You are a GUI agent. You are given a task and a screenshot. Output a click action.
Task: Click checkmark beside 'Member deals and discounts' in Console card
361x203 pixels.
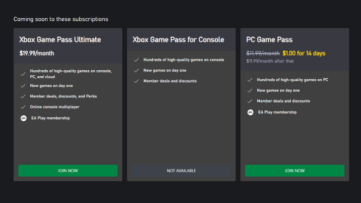click(x=136, y=81)
